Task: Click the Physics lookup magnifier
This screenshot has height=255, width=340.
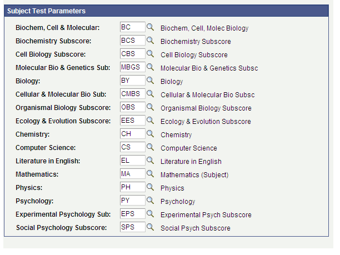Action: coord(150,187)
